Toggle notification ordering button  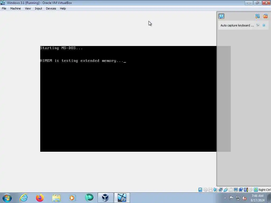click(x=257, y=16)
